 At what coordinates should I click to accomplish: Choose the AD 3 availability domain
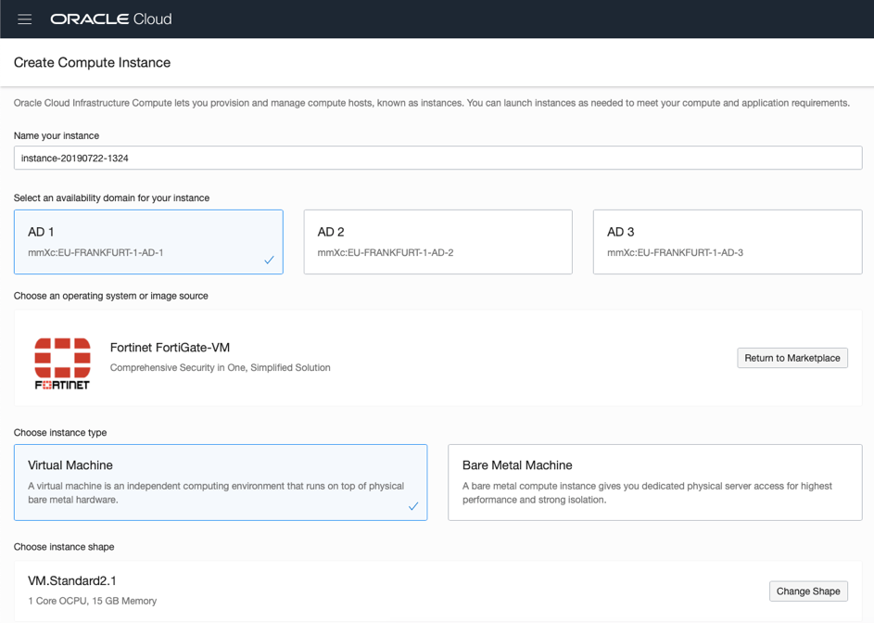tap(727, 241)
